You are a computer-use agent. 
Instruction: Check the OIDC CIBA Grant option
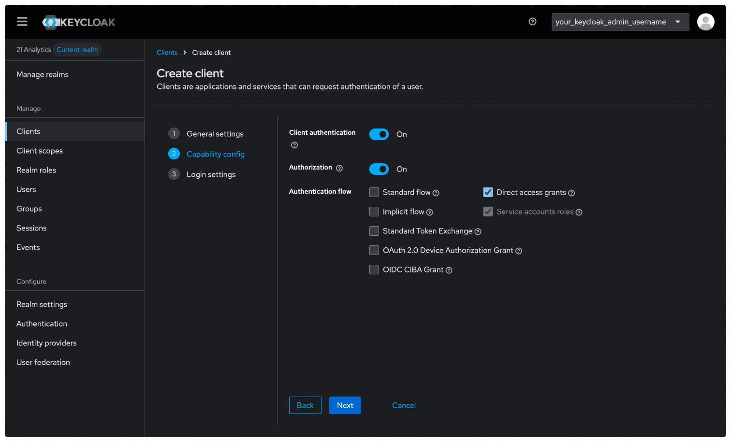[x=374, y=270]
